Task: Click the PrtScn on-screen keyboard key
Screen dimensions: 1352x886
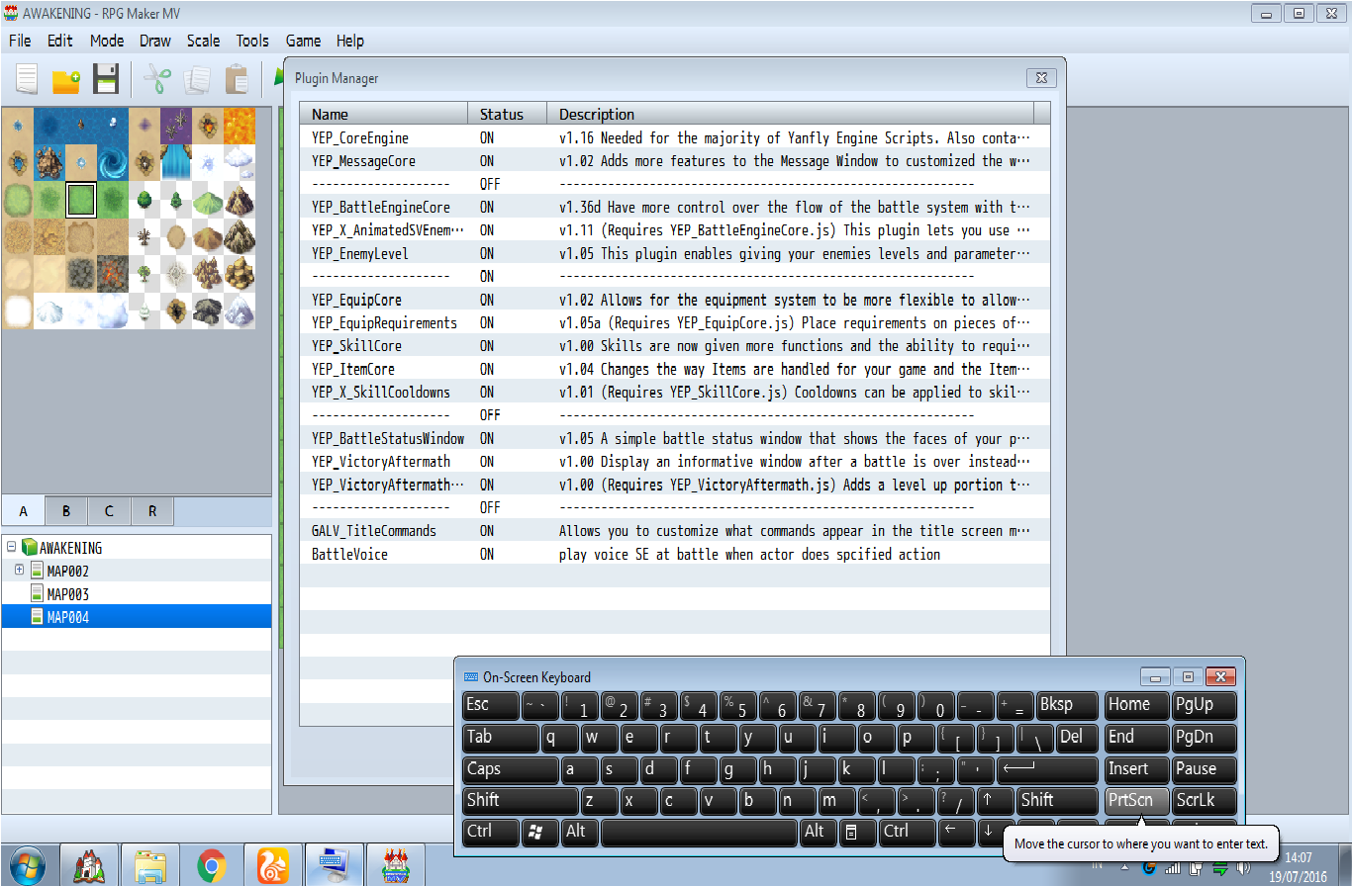Action: (x=1136, y=800)
